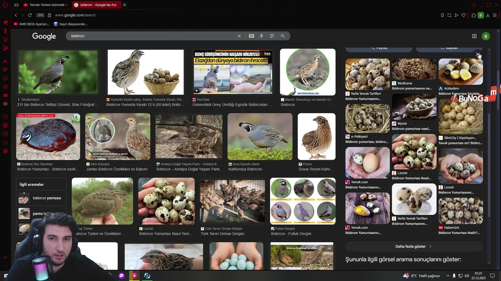
Task: Close the image preview side panel
Action: (x=478, y=55)
